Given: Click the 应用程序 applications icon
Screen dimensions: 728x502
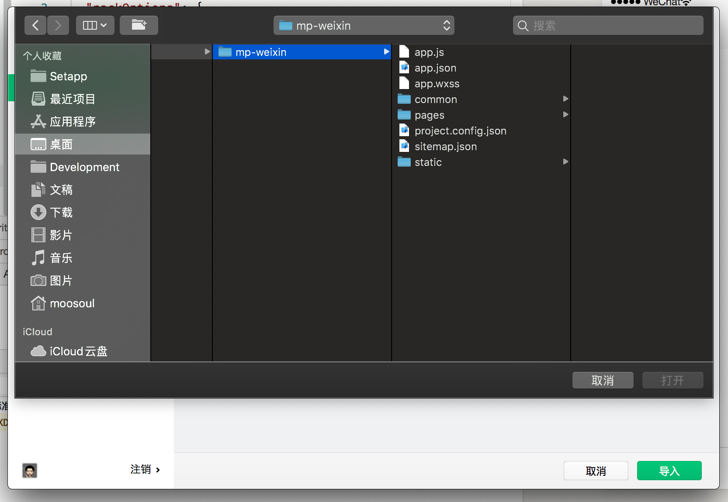Looking at the screenshot, I should [x=38, y=121].
